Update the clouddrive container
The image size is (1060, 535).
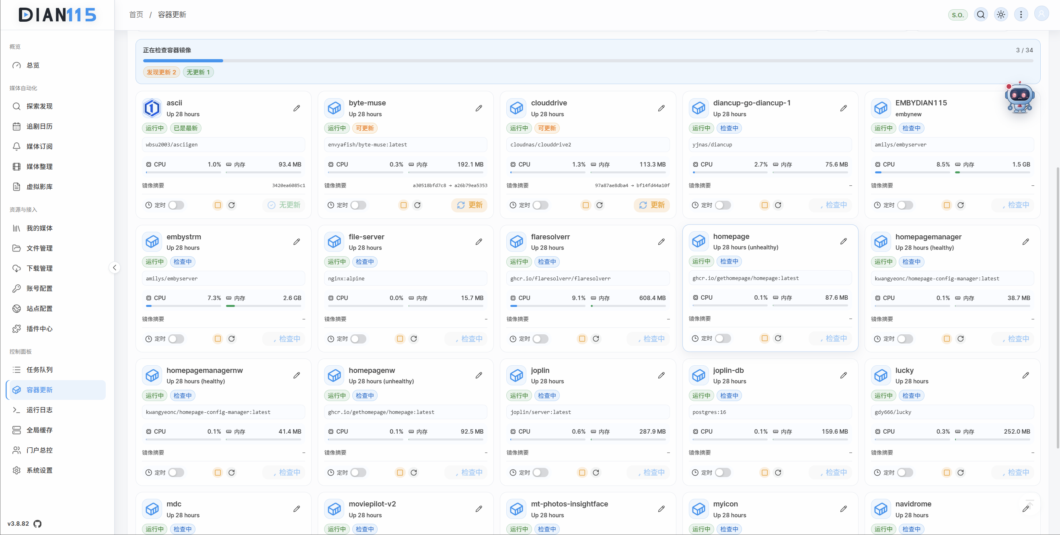pos(651,205)
